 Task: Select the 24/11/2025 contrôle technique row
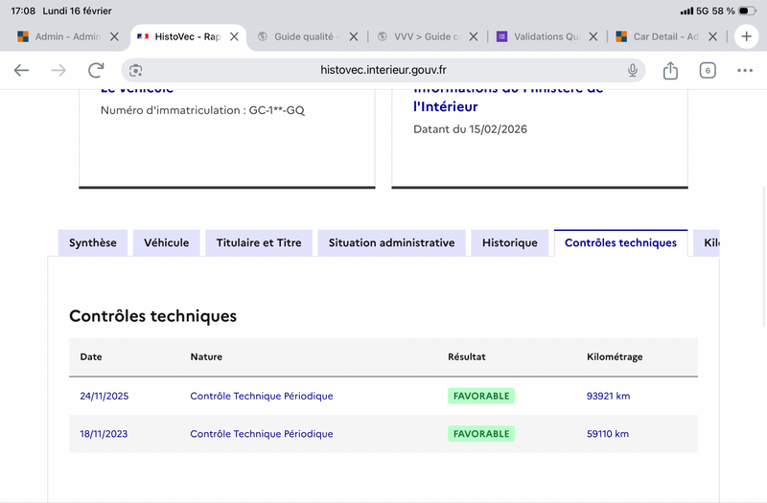coord(383,396)
